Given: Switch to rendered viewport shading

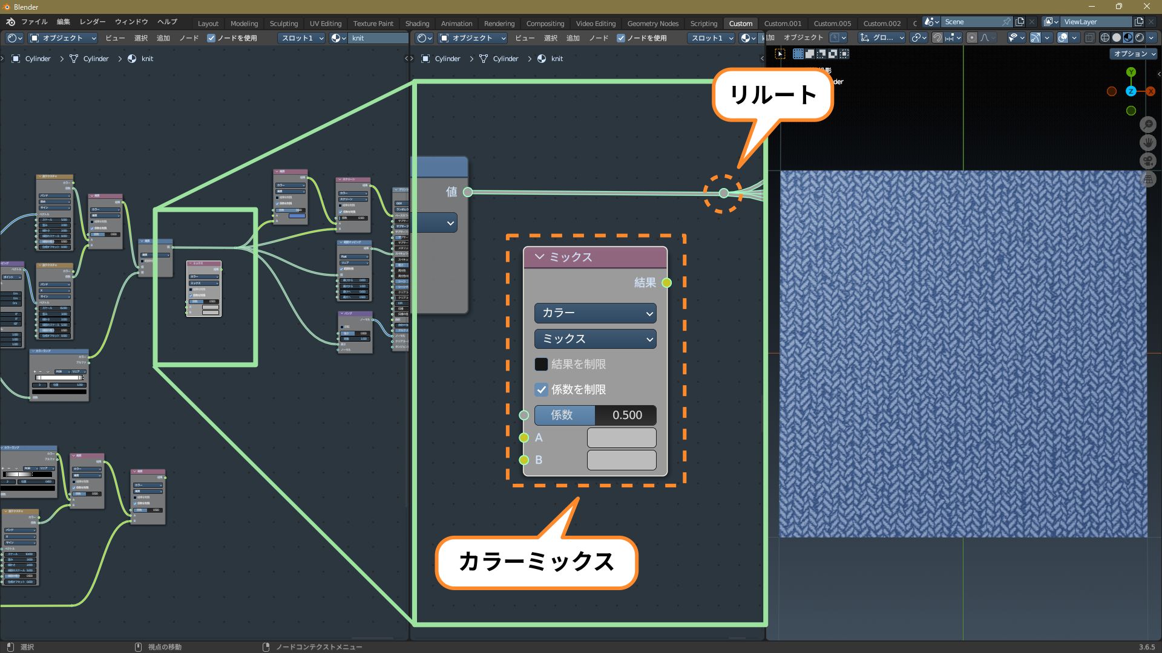Looking at the screenshot, I should (x=1140, y=37).
